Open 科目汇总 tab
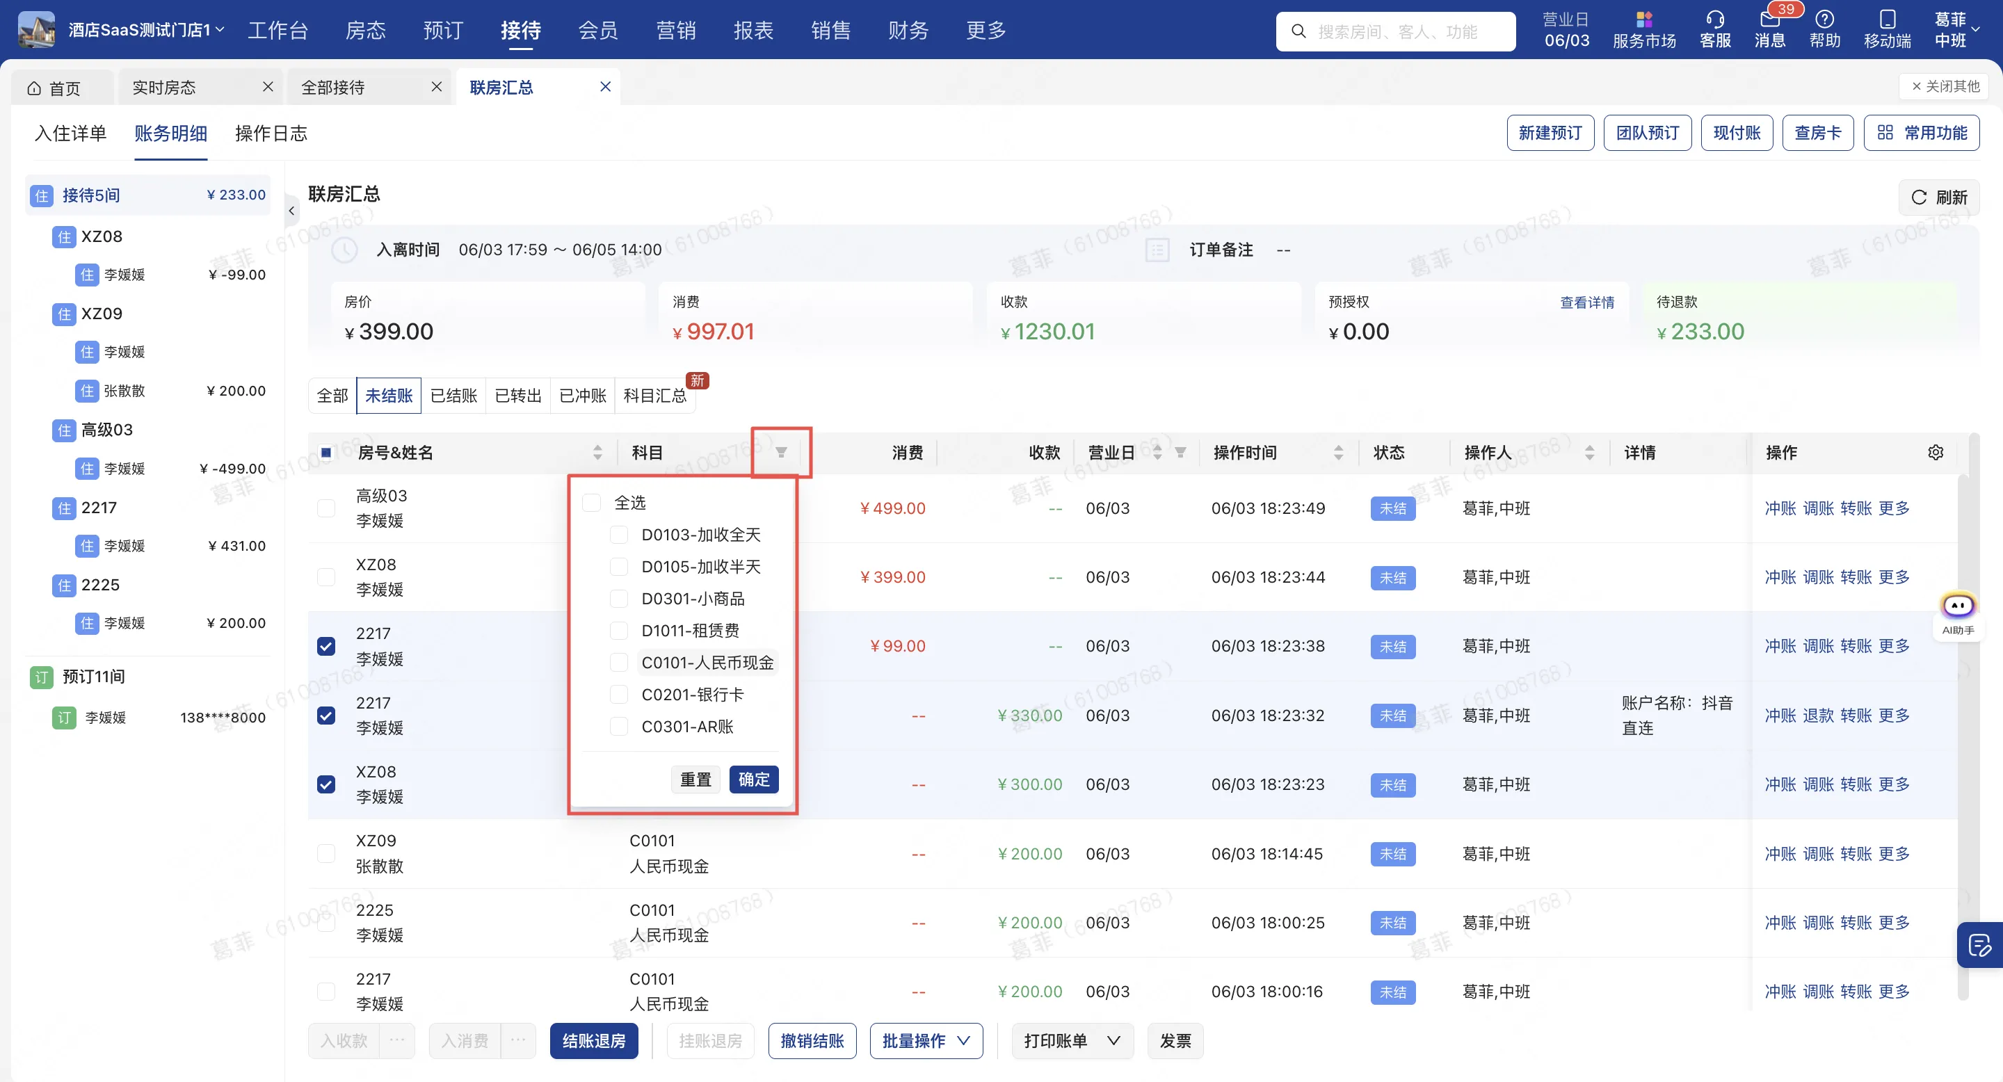 [654, 396]
